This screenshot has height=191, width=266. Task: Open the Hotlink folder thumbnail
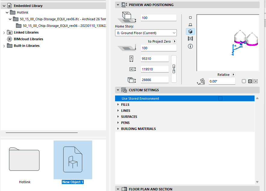coord(24,159)
